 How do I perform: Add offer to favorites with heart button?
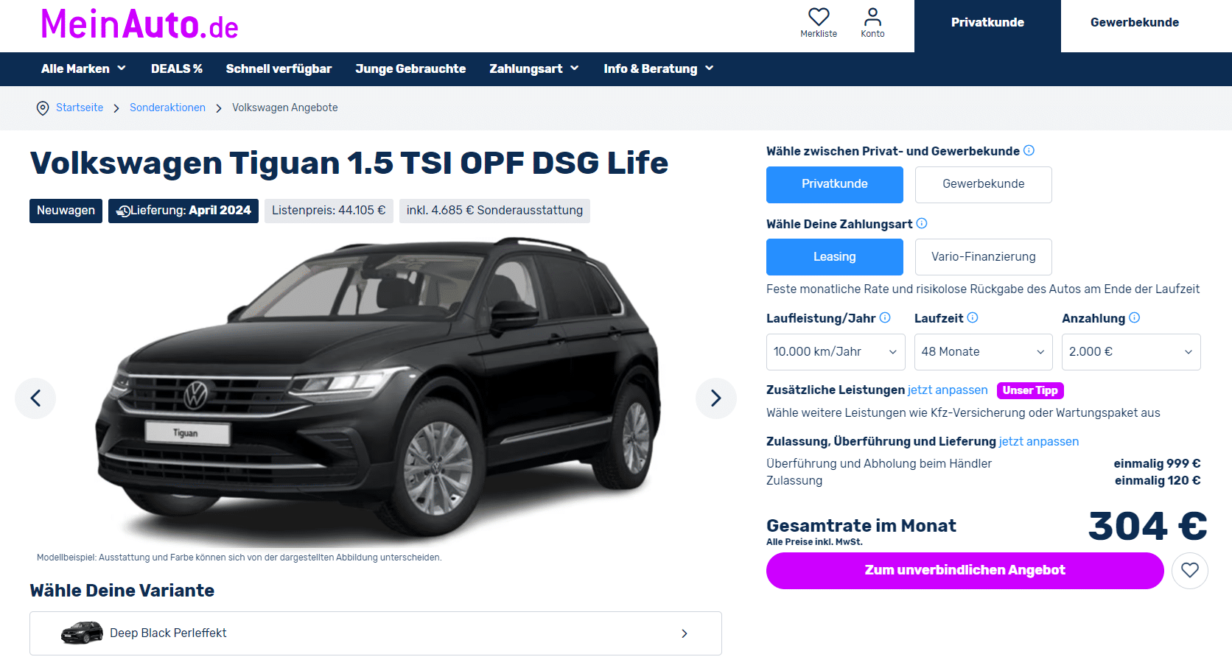click(1190, 571)
